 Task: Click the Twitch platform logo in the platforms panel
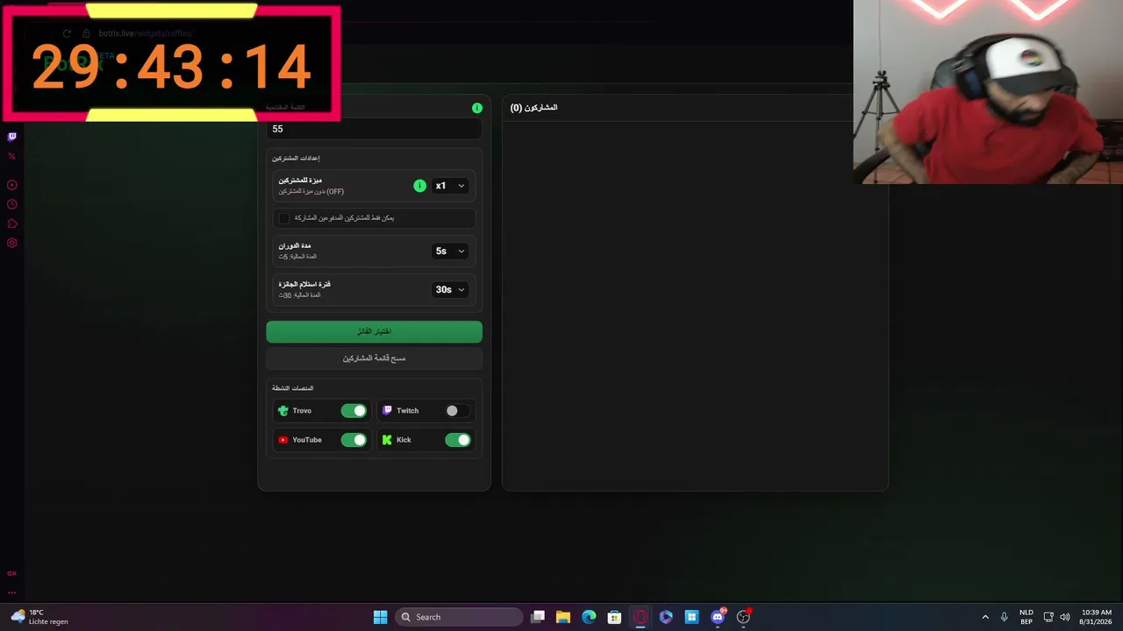pyautogui.click(x=387, y=410)
